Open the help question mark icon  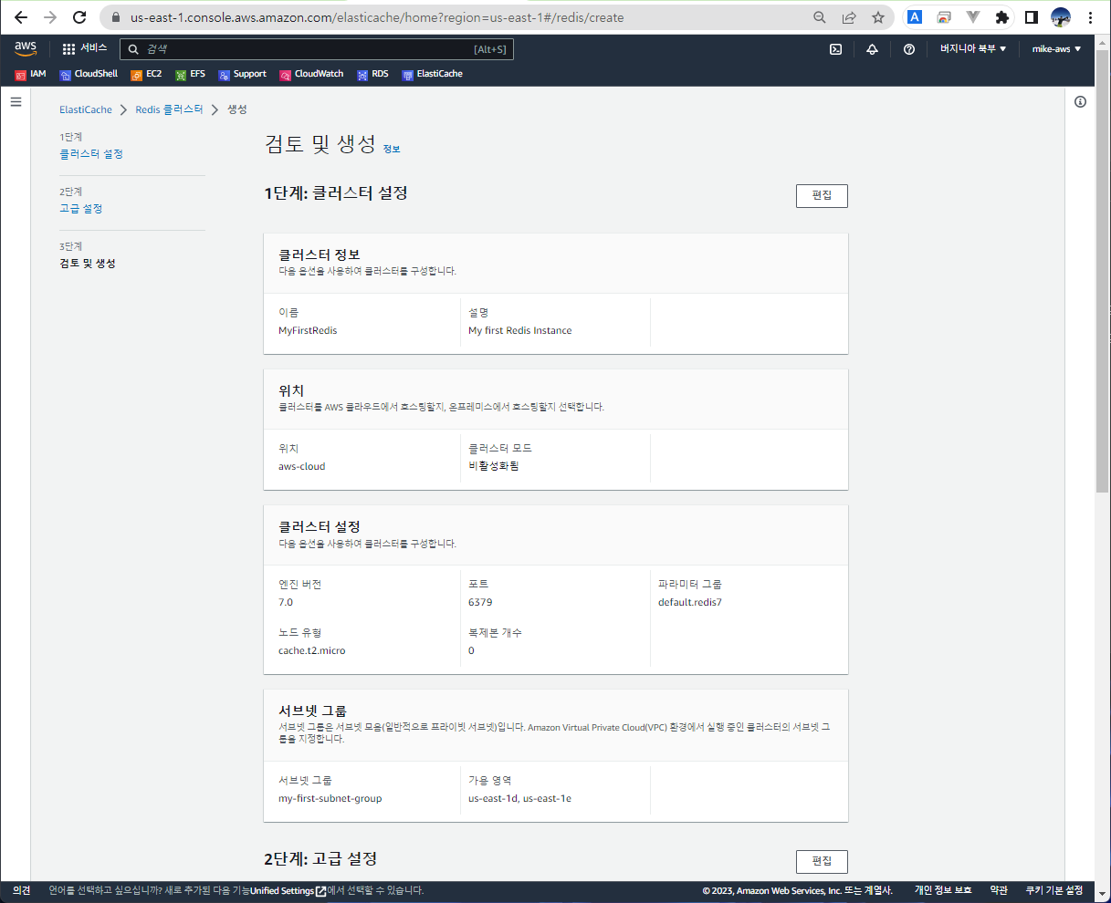click(908, 49)
